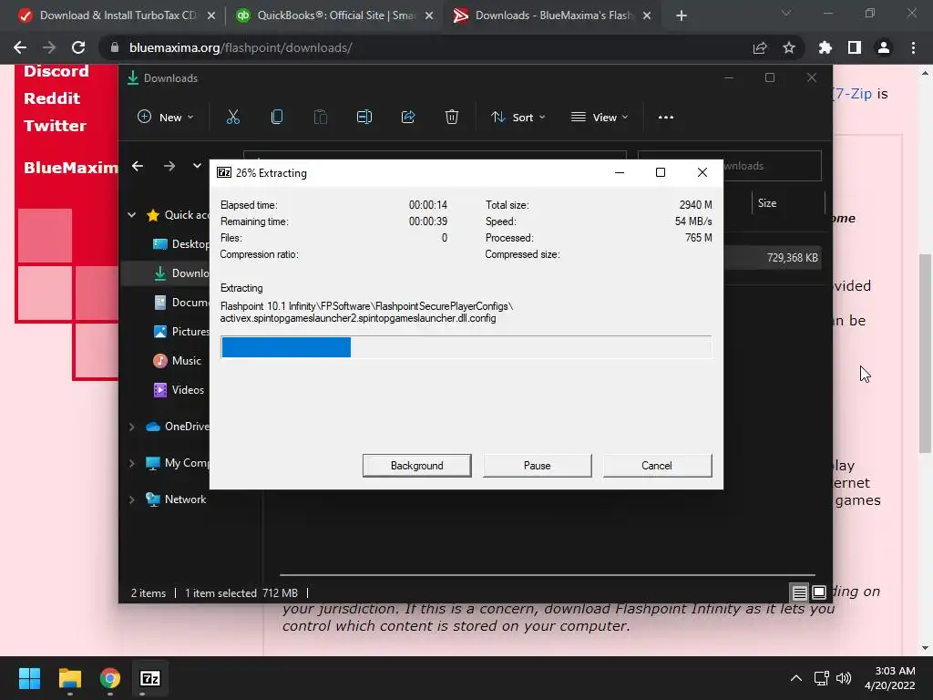Select Music in Explorer sidebar
Viewport: 933px width, 700px height.
pyautogui.click(x=178, y=361)
